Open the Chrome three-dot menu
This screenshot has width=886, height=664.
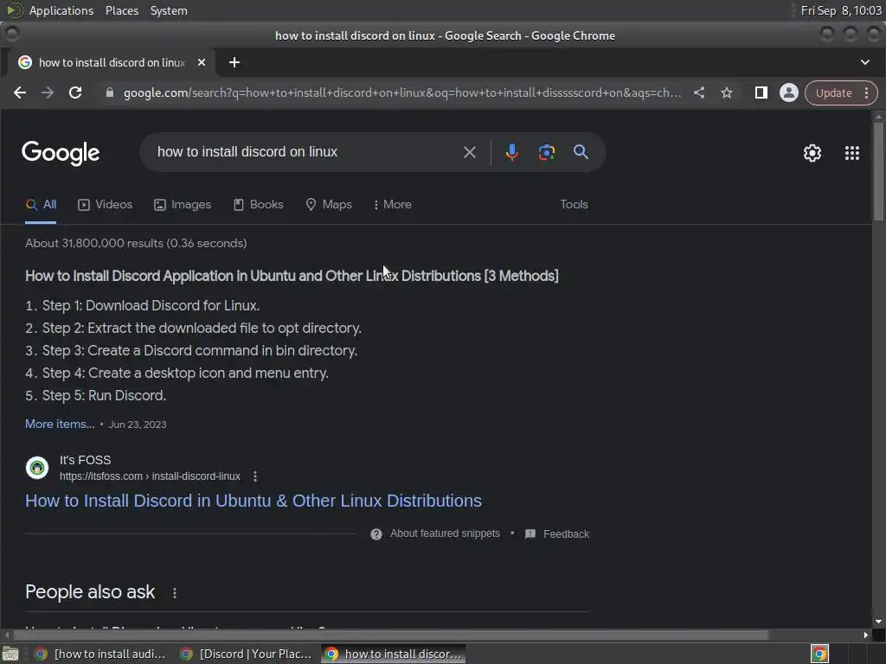coord(866,93)
